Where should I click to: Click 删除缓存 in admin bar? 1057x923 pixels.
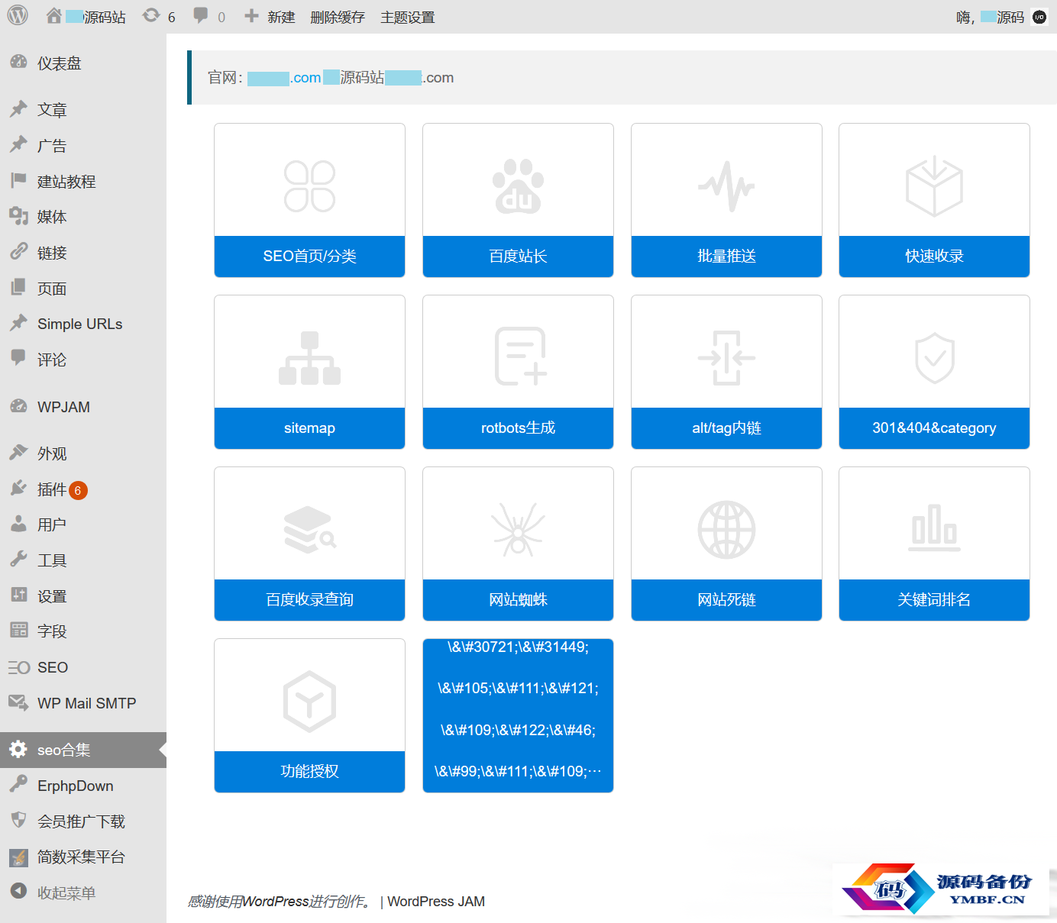[338, 17]
